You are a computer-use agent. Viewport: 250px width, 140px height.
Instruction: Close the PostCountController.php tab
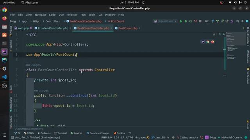click(x=111, y=28)
